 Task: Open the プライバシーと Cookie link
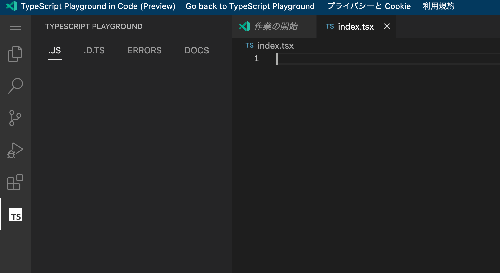[369, 6]
